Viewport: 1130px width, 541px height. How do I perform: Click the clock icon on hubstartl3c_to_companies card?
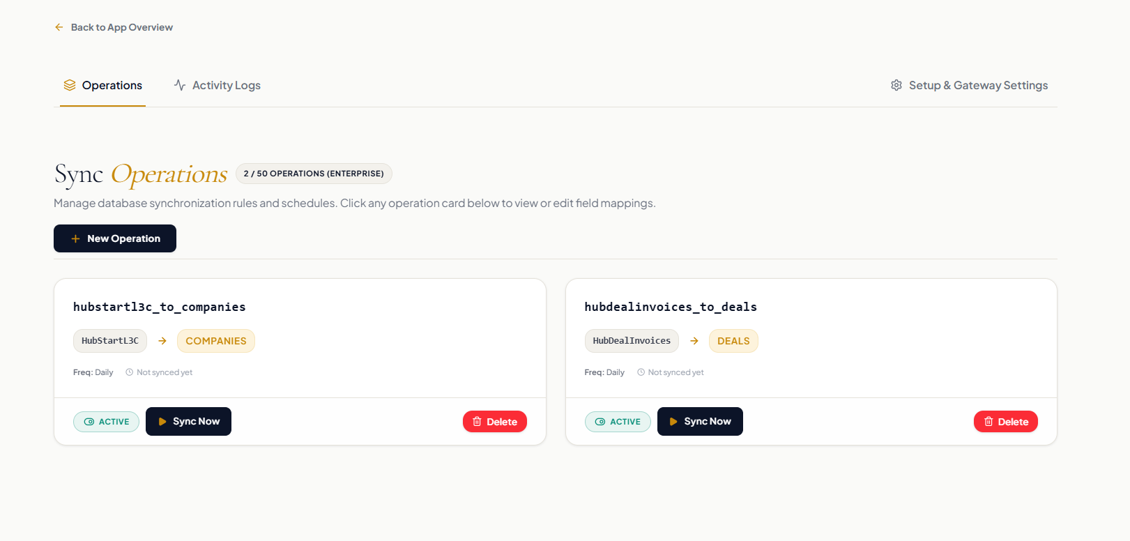(x=130, y=372)
